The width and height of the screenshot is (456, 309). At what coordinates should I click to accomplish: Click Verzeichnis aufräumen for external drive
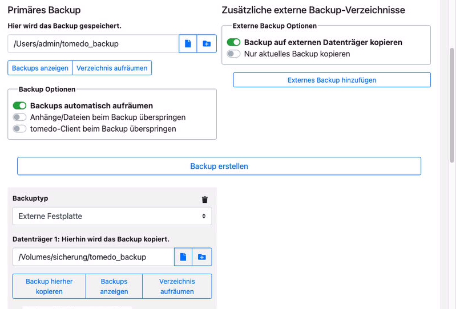pyautogui.click(x=177, y=286)
